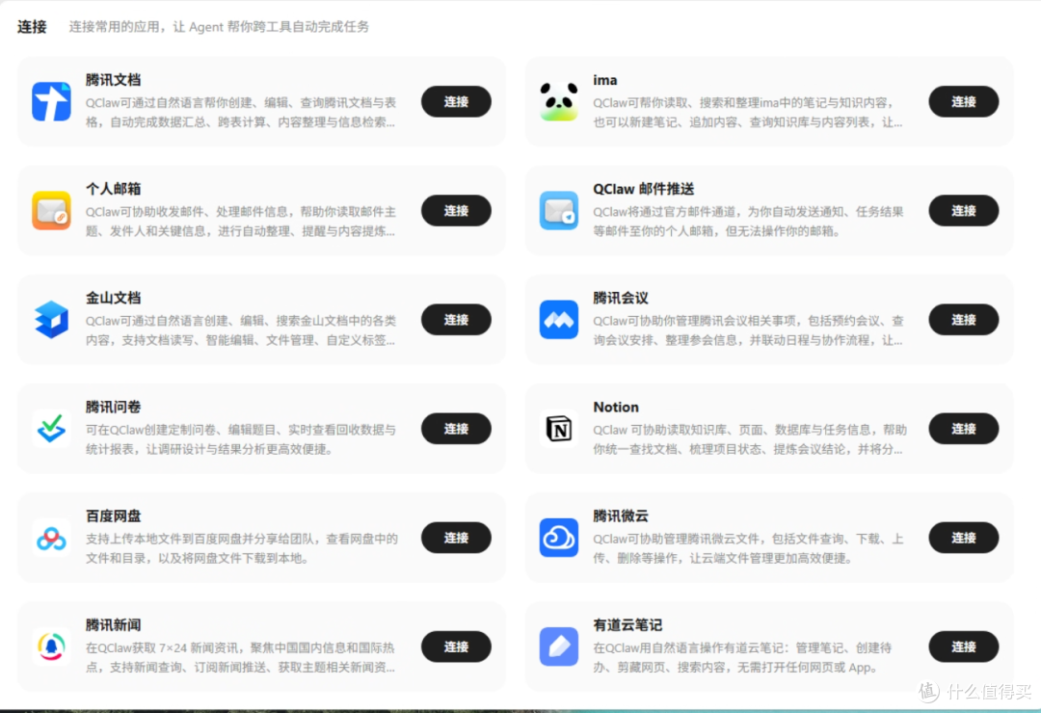Select the 个人邮箱 title text
1041x713 pixels.
(x=113, y=189)
